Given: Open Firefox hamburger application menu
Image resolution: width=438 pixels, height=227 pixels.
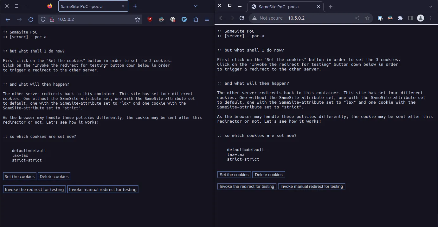Looking at the screenshot, I should point(207,19).
